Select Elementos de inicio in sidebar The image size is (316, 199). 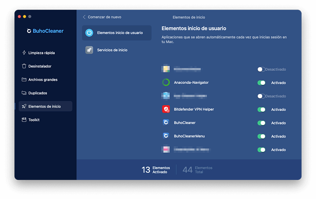tap(45, 106)
